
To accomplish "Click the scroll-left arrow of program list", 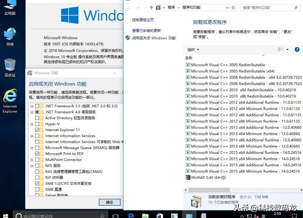I will click(x=186, y=190).
